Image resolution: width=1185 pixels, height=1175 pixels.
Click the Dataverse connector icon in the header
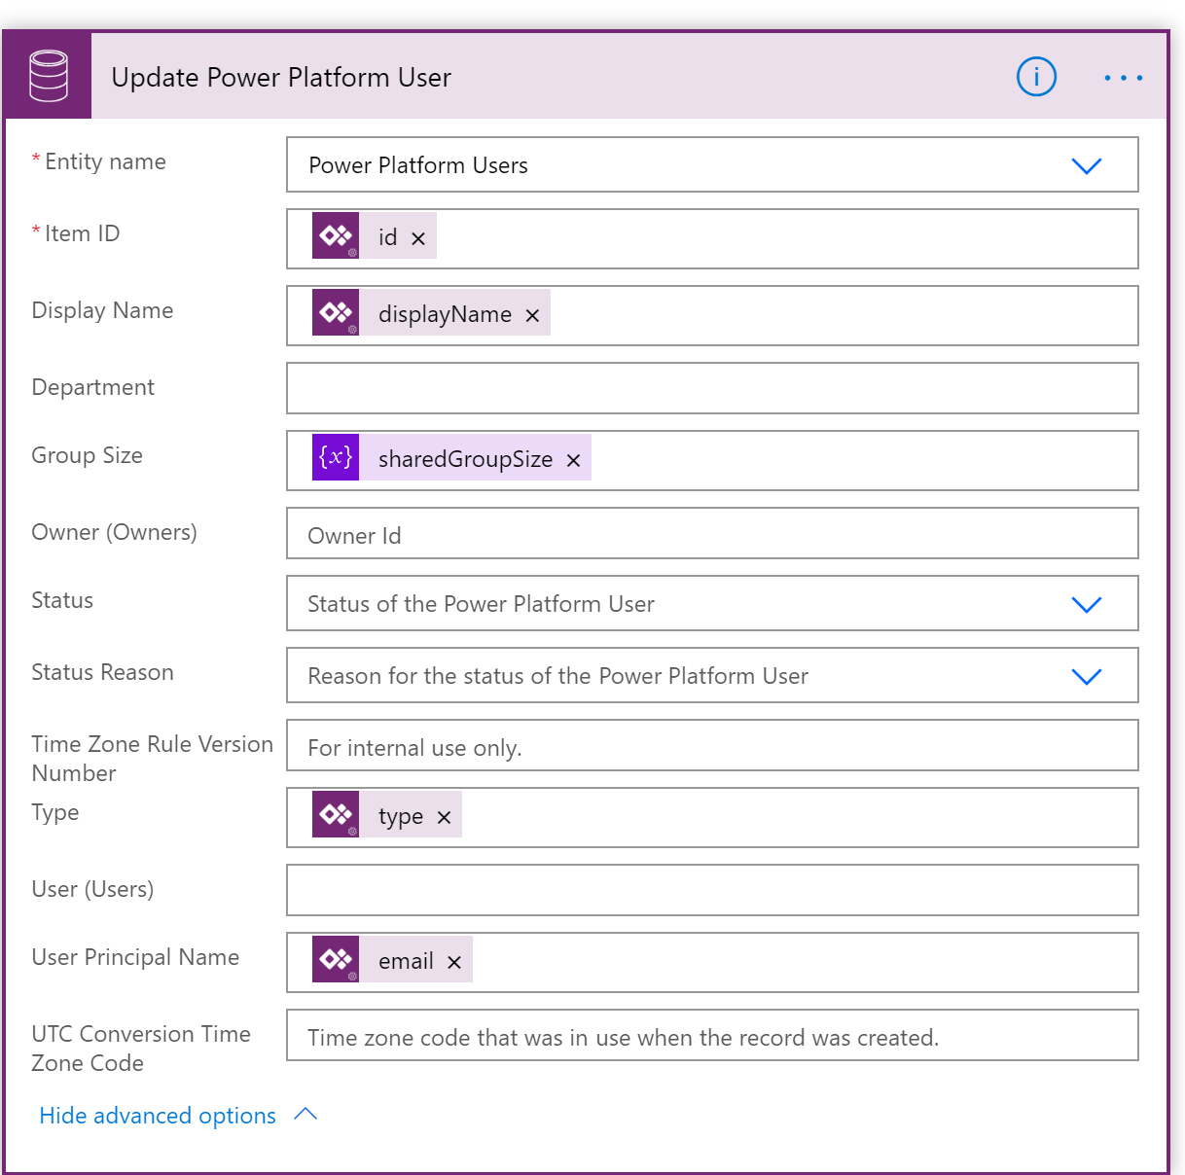pyautogui.click(x=47, y=75)
